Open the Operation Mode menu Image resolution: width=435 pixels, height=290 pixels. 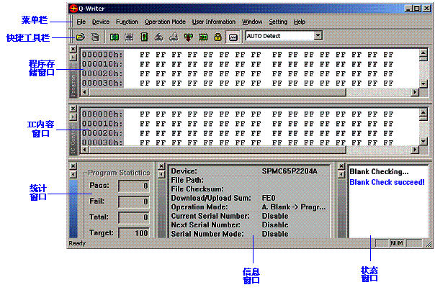pos(165,22)
